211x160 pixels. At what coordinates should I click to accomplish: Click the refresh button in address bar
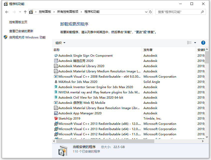pyautogui.click(x=150, y=12)
